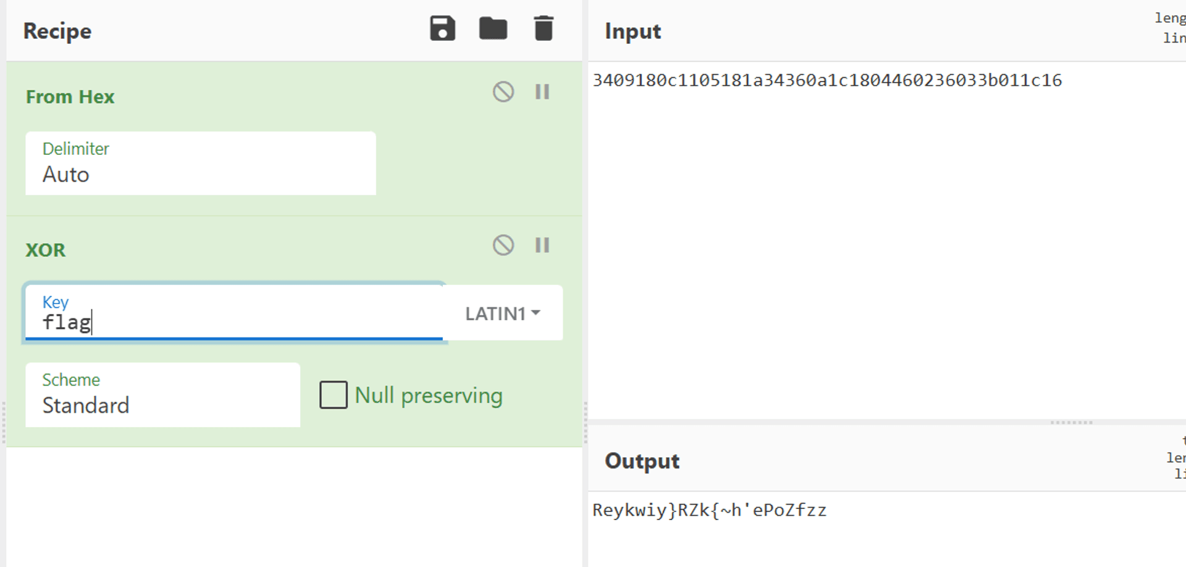Open the Delimiter Auto selector
Image resolution: width=1186 pixels, height=567 pixels.
[x=201, y=163]
